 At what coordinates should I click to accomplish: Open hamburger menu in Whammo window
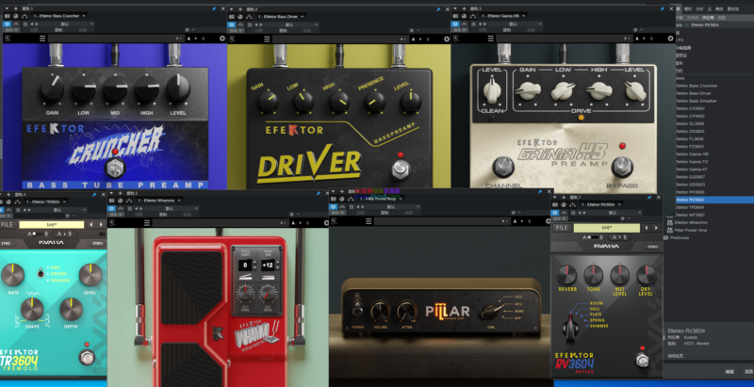(x=147, y=223)
